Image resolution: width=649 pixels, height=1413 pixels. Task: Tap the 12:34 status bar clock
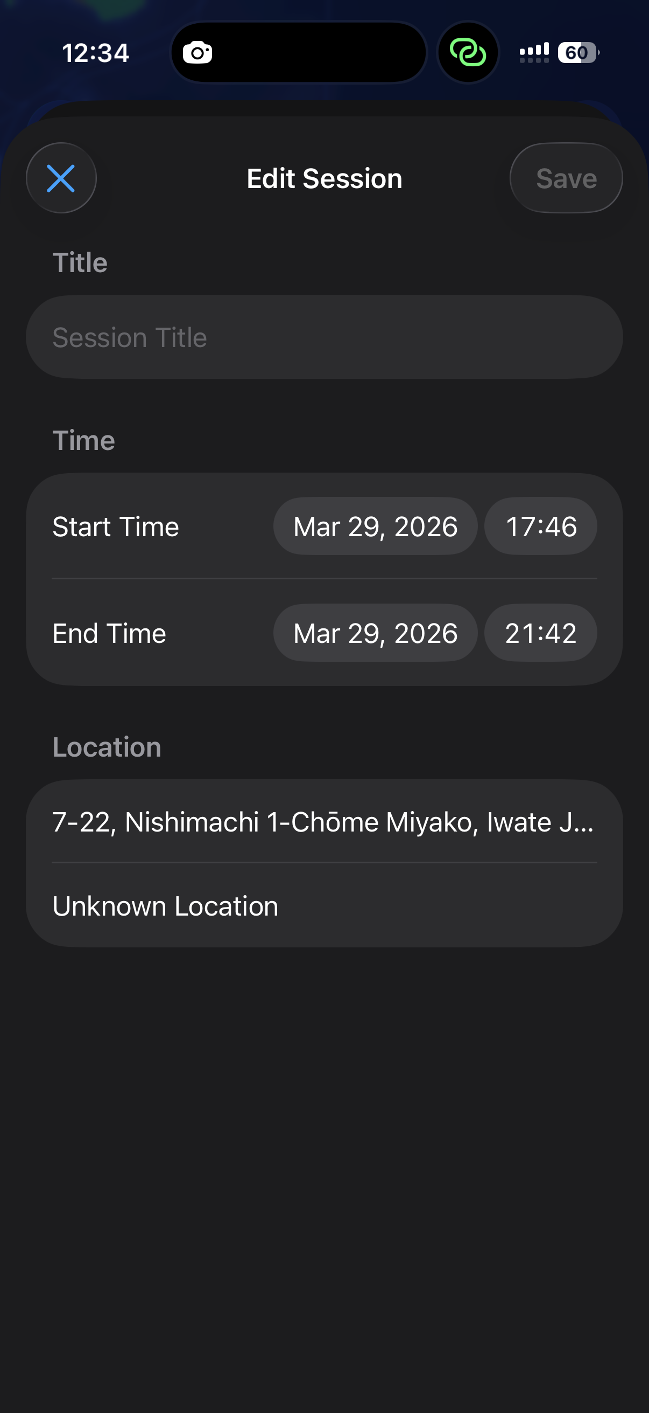pyautogui.click(x=95, y=53)
